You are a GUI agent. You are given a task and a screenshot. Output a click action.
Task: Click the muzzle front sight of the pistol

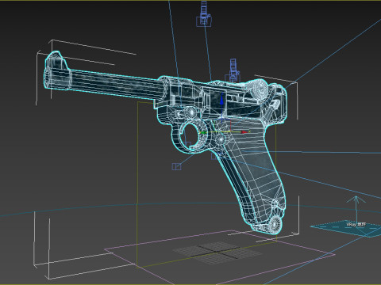coord(56,59)
